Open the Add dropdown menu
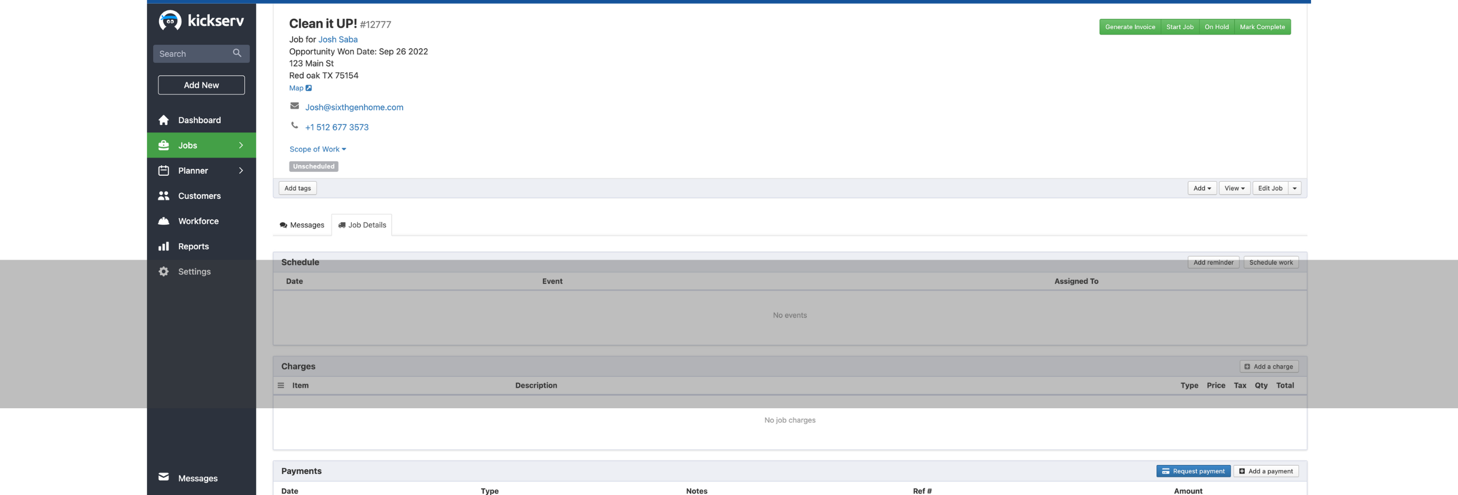 [1202, 188]
